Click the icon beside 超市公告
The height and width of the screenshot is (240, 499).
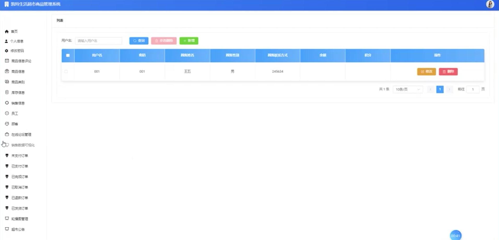tap(7, 229)
